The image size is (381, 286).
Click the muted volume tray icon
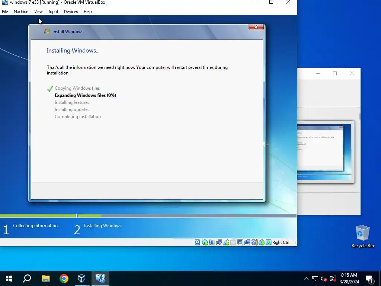(x=324, y=279)
